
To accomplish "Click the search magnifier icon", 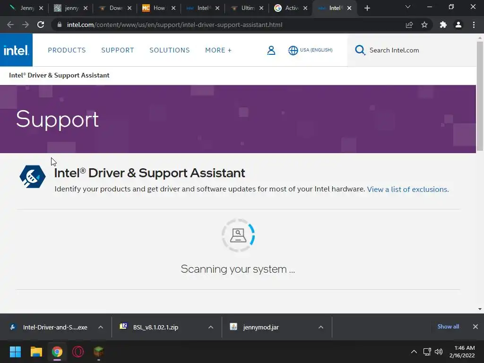I will pos(360,50).
